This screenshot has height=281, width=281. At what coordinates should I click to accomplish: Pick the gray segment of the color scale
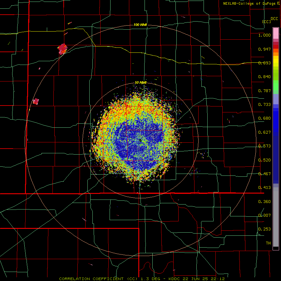click(276, 217)
